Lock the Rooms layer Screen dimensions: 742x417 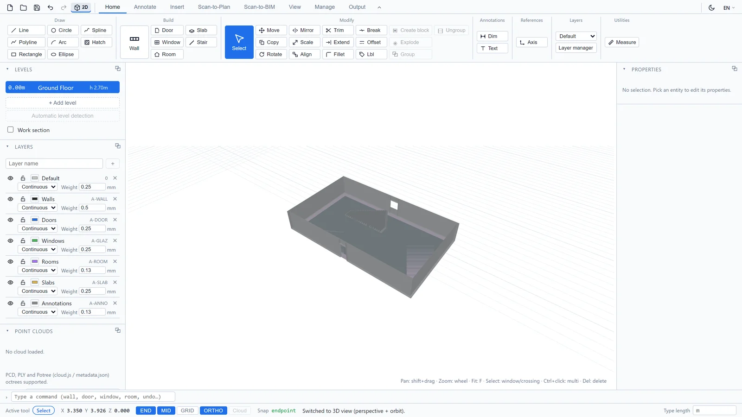coord(23,261)
